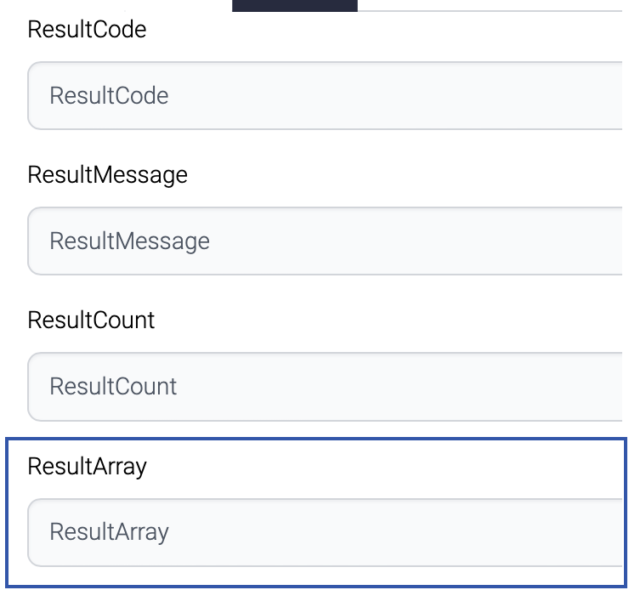Focus the ResultCode input field
Viewport: 629px width, 590px height.
323,95
